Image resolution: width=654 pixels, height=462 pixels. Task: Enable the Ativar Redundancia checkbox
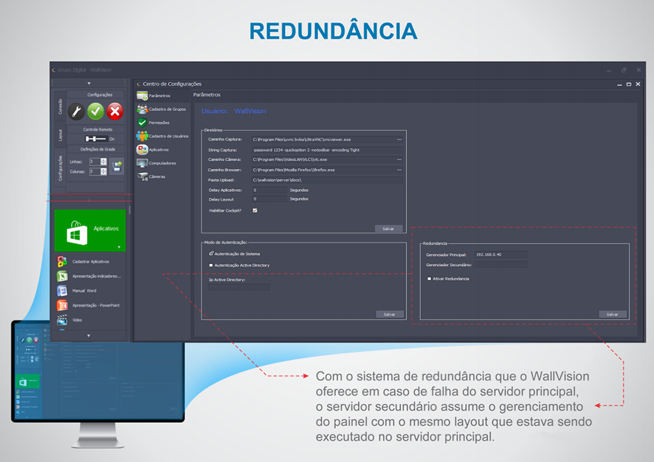[x=429, y=279]
